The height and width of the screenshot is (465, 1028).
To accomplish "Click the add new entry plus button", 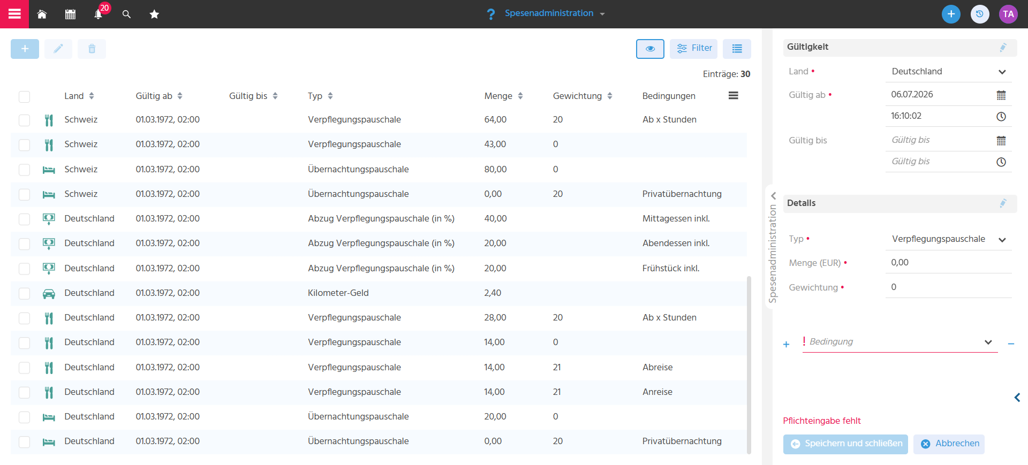I will point(25,49).
